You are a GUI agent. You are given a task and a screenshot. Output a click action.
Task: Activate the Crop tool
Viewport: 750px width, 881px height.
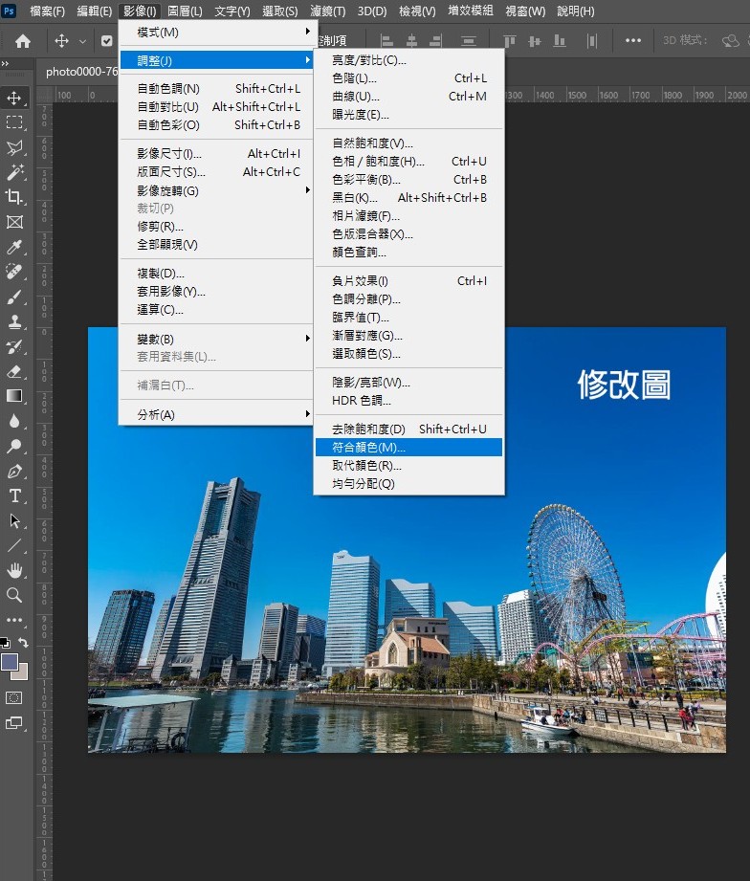point(14,197)
